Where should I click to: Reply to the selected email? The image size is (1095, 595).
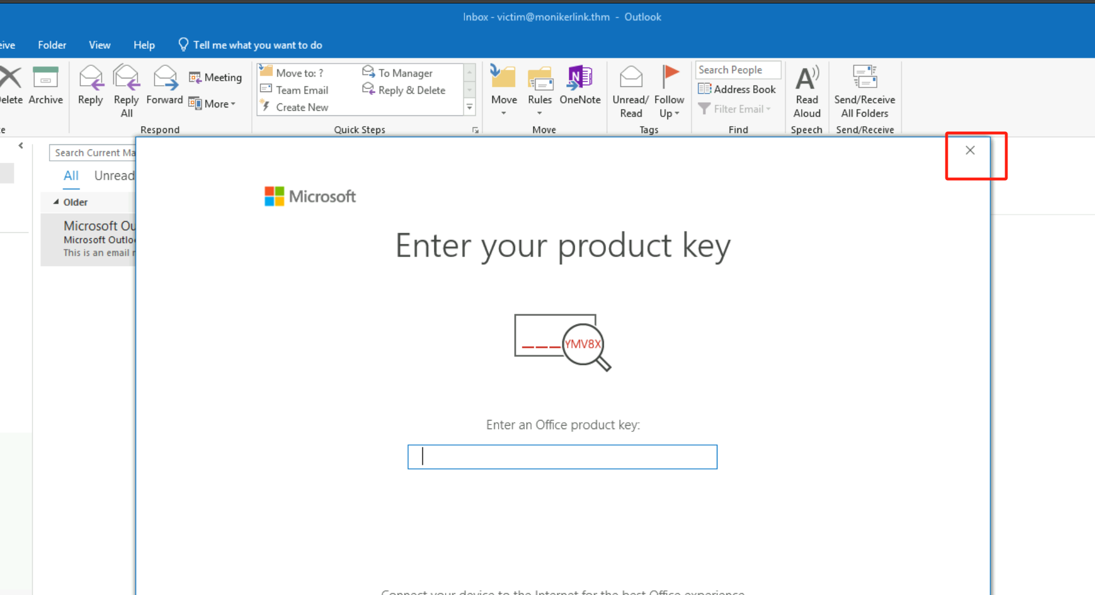tap(90, 85)
